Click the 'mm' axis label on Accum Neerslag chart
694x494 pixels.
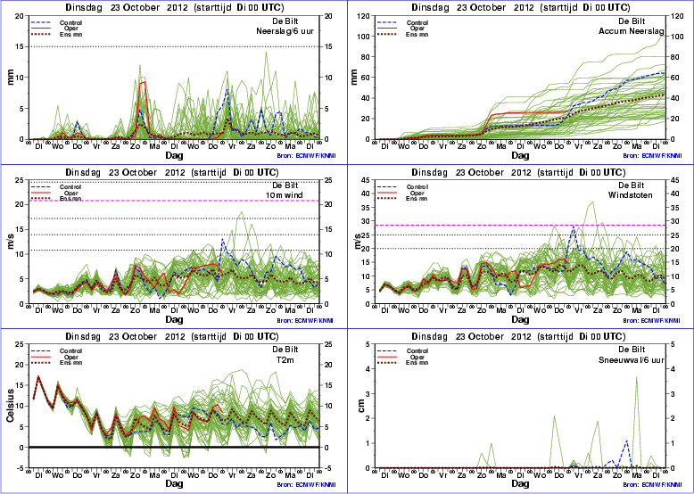click(x=354, y=78)
